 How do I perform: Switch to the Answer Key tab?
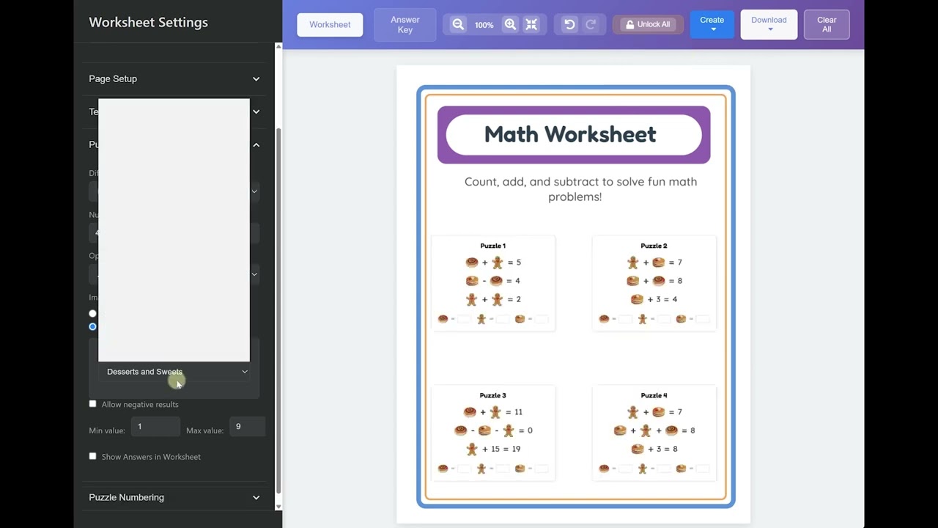(x=405, y=24)
